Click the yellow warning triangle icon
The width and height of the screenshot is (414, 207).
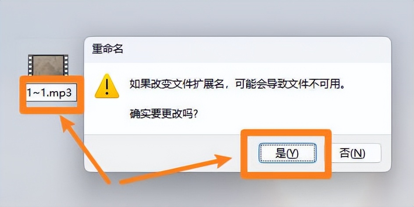pyautogui.click(x=107, y=86)
